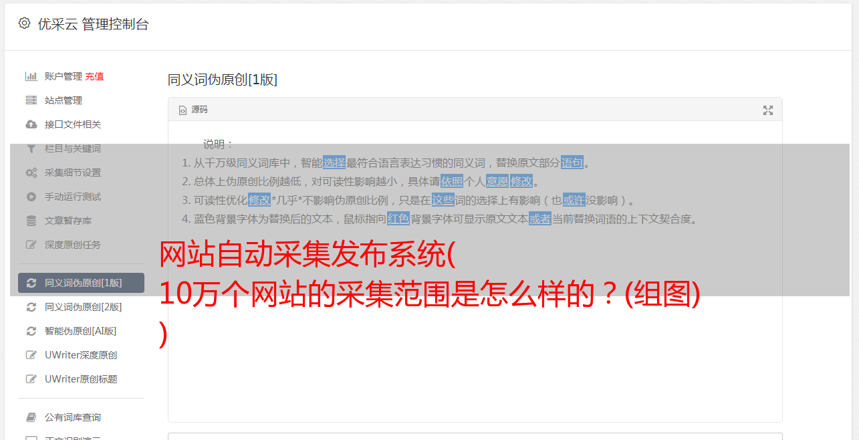Screen dimensions: 859x440
Task: Select the 同义词伪原创[1版] menu item
Action: (x=81, y=283)
